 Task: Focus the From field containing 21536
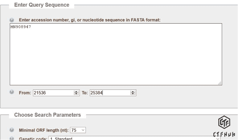(53, 92)
